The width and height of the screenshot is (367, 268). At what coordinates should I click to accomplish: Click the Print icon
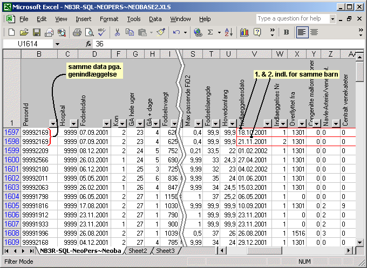click(77, 32)
